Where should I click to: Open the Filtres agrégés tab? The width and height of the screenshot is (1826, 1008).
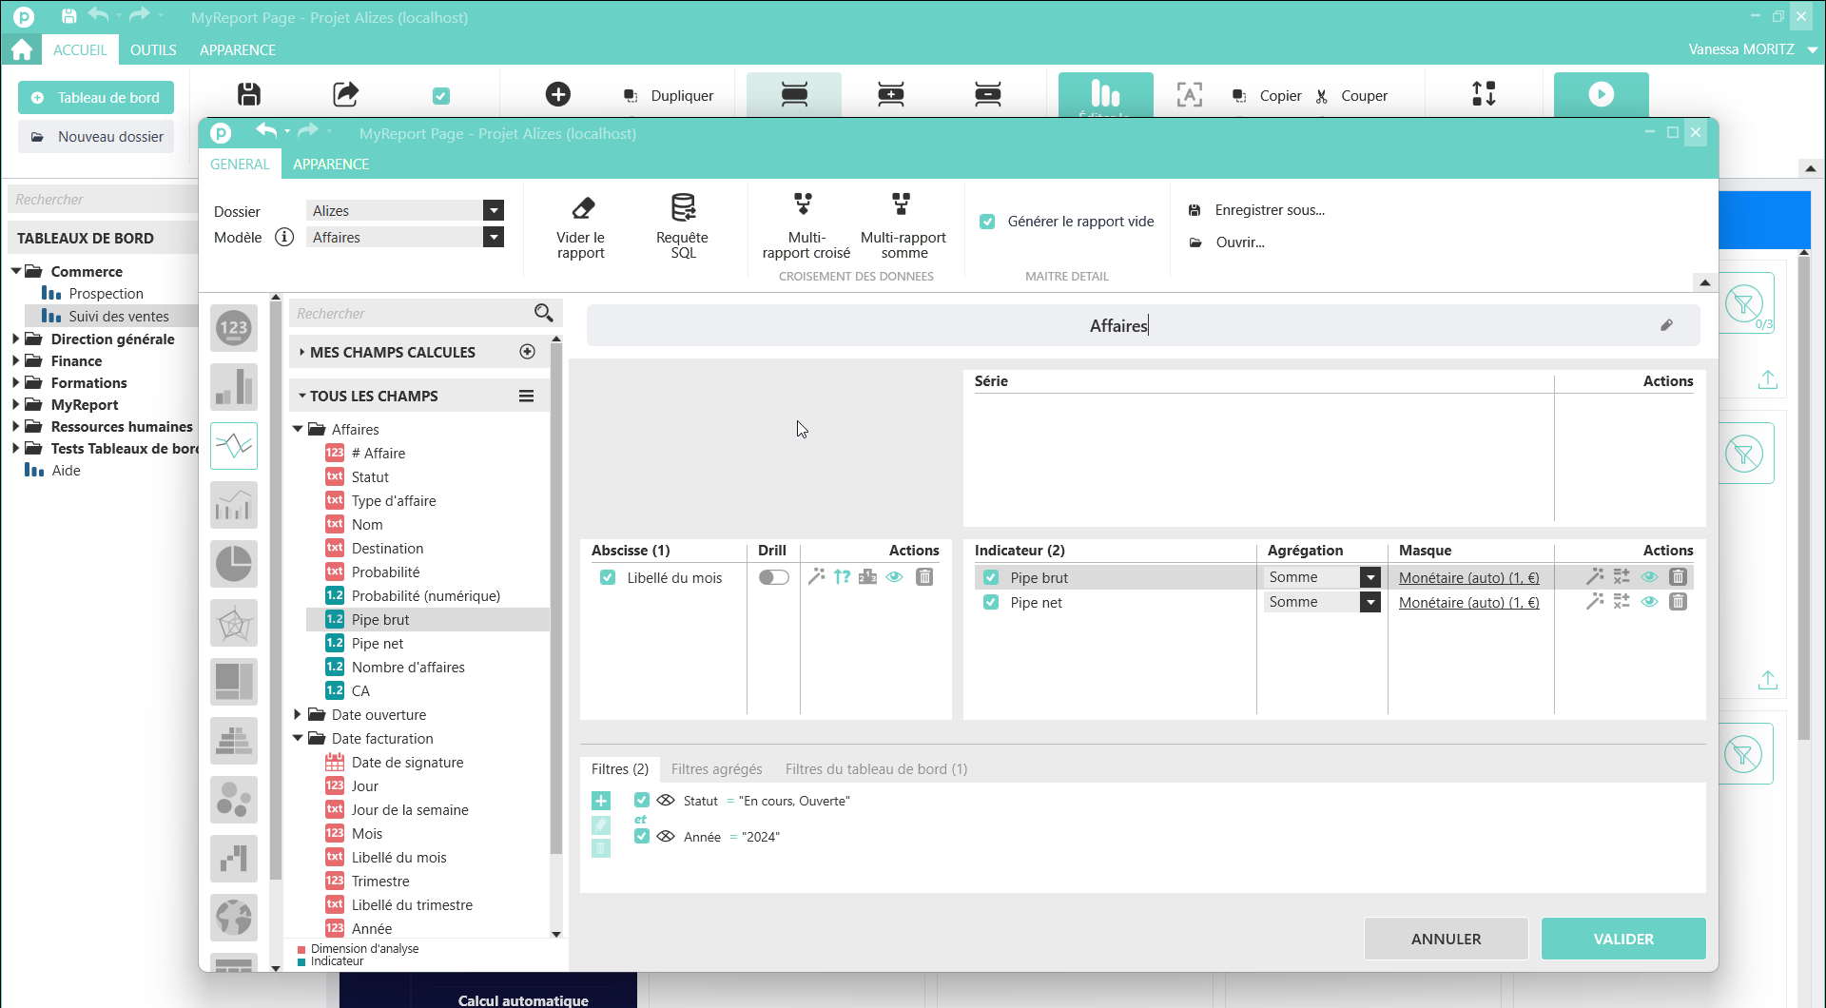point(716,769)
